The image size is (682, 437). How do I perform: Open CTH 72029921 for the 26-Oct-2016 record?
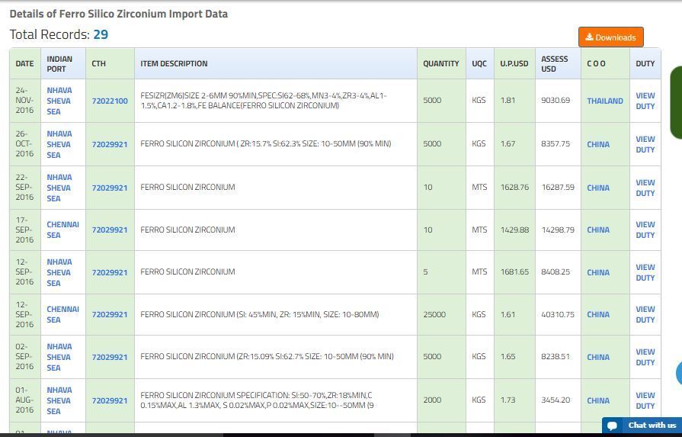coord(110,144)
